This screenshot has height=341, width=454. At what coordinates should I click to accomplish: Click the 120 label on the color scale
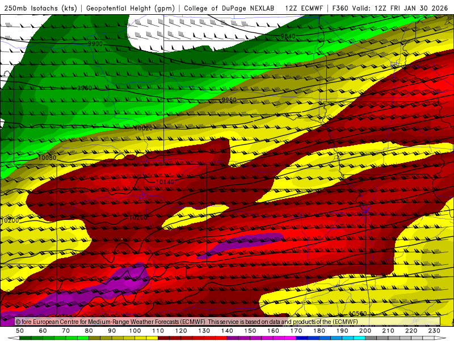pos(181,331)
